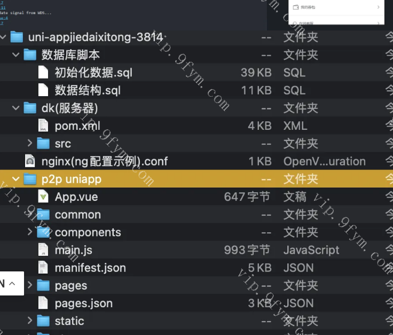The height and width of the screenshot is (335, 393).
Task: Click the common folder icon
Action: tap(43, 214)
